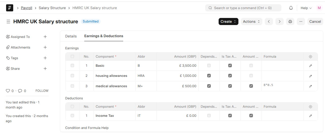Add an attachment with plus icon
The image size is (325, 134).
point(45,47)
